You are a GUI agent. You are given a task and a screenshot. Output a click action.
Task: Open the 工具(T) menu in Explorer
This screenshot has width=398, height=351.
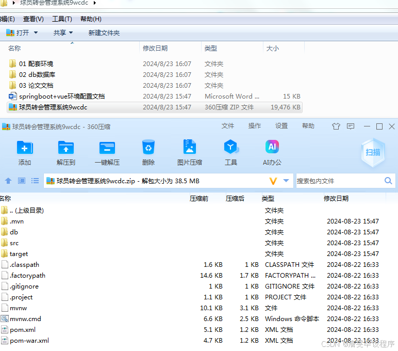[x=62, y=19]
